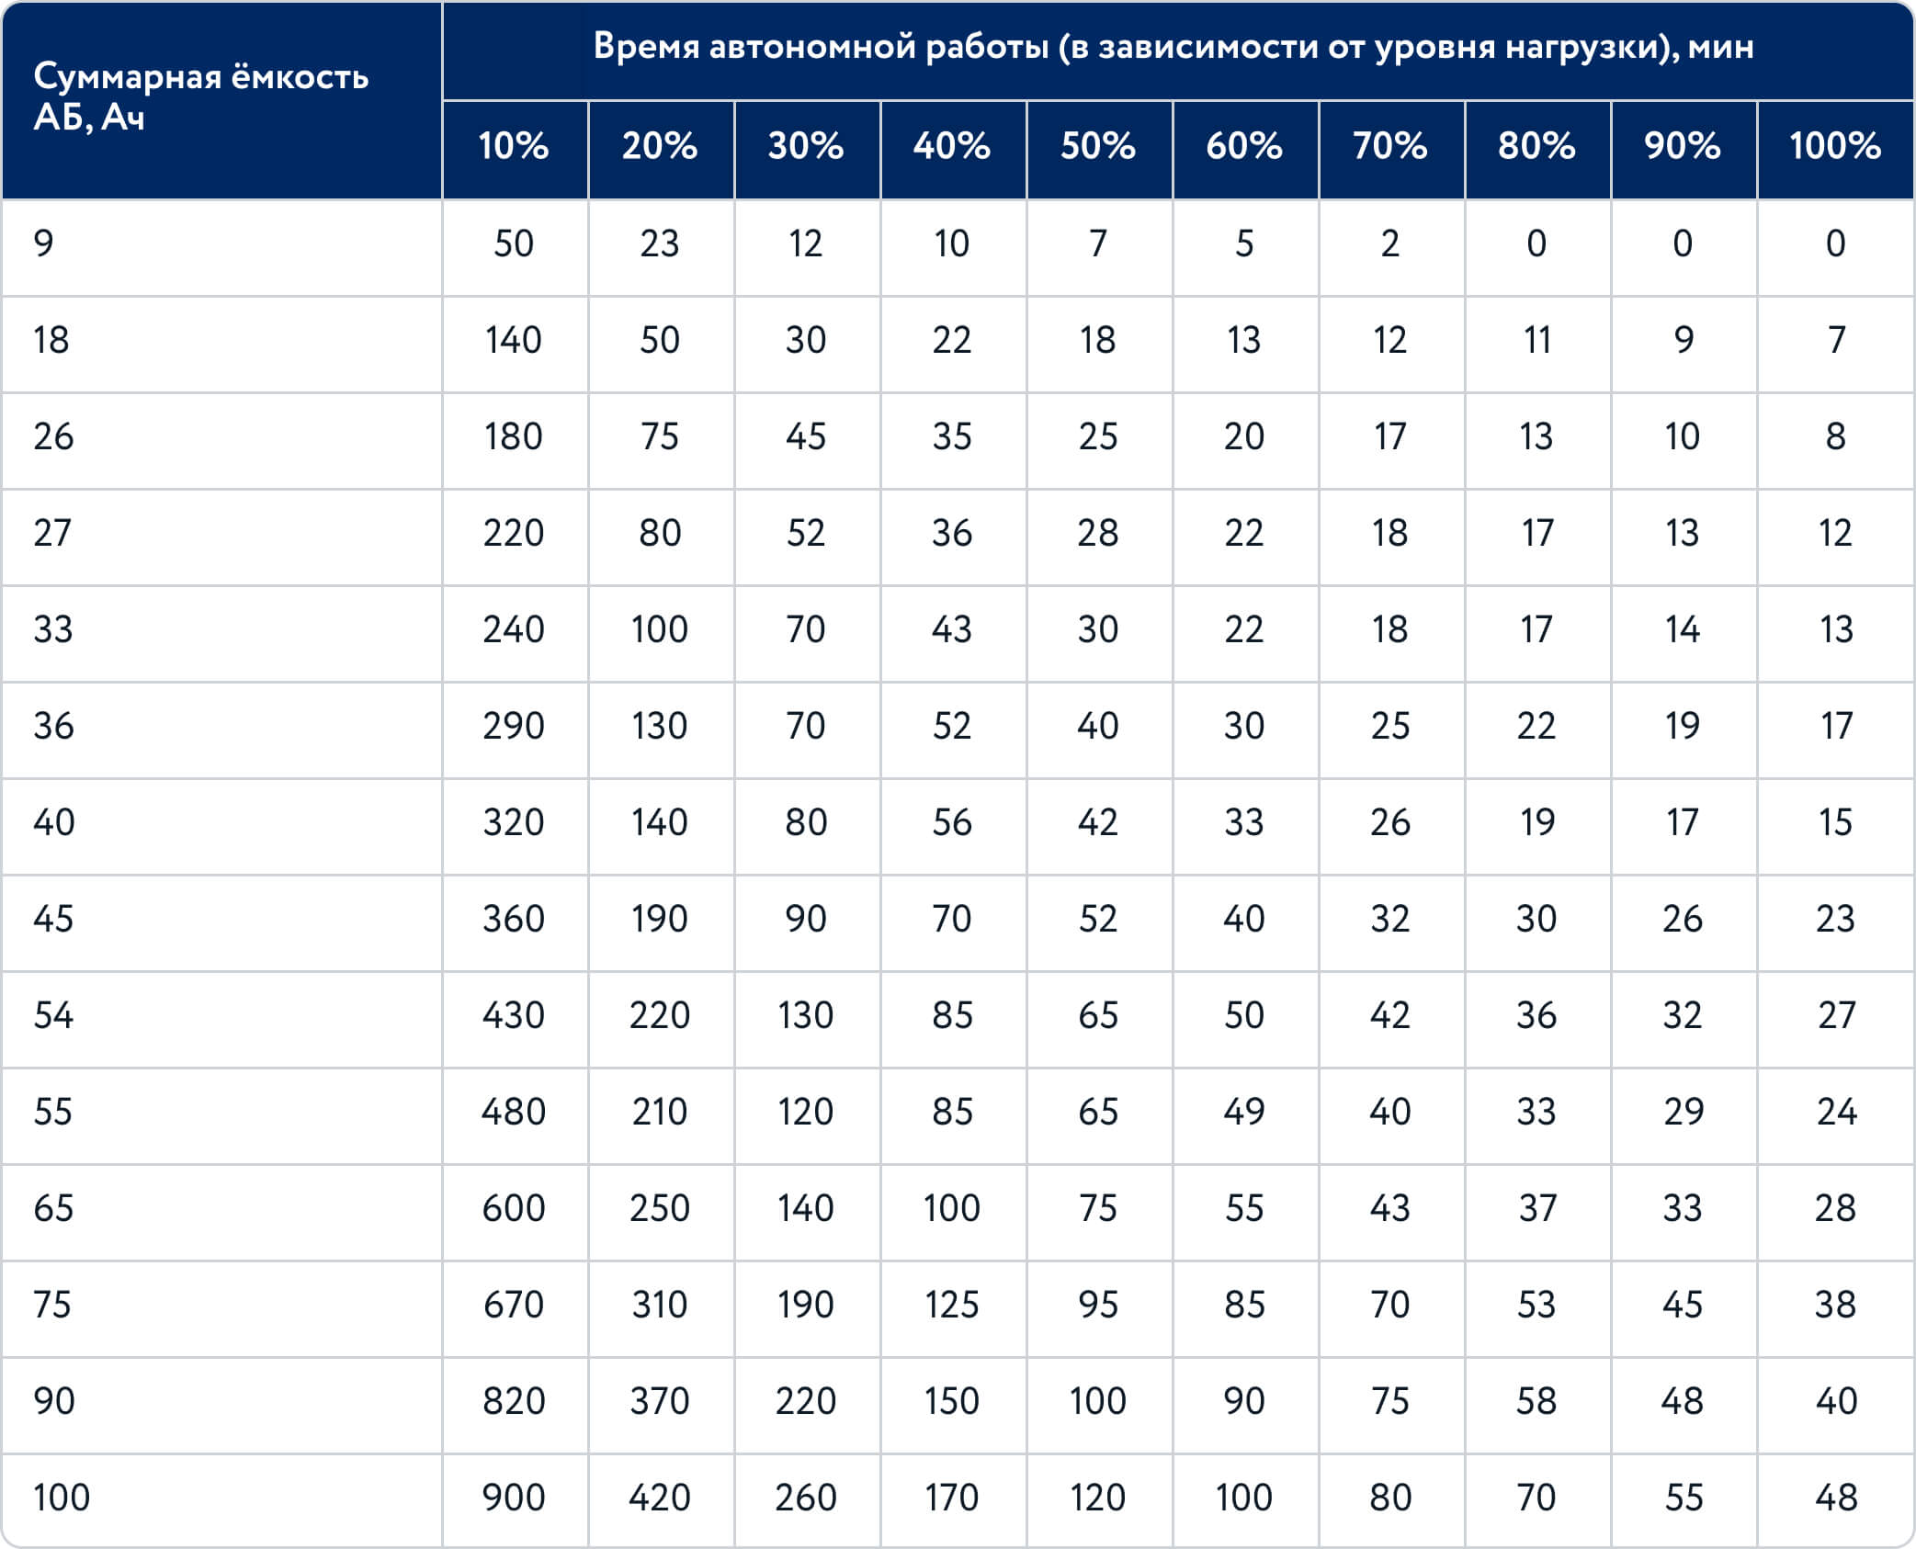Image resolution: width=1916 pixels, height=1549 pixels.
Task: Click the 10% load column header
Action: [514, 146]
